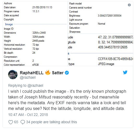Click the info icon on the metadata image

(129, 5)
